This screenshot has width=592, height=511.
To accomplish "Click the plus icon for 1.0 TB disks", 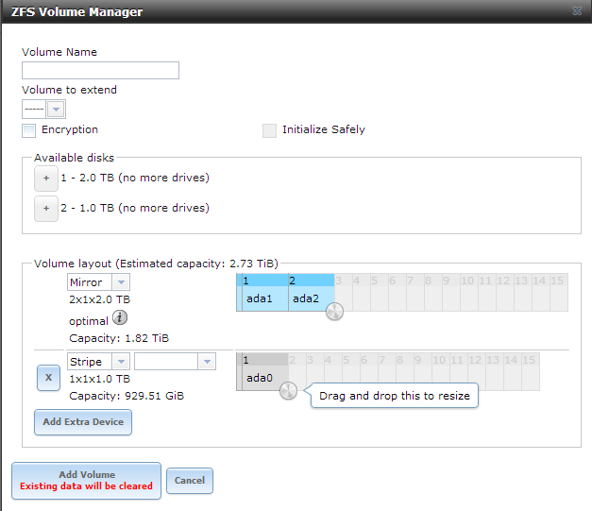I will coord(46,209).
